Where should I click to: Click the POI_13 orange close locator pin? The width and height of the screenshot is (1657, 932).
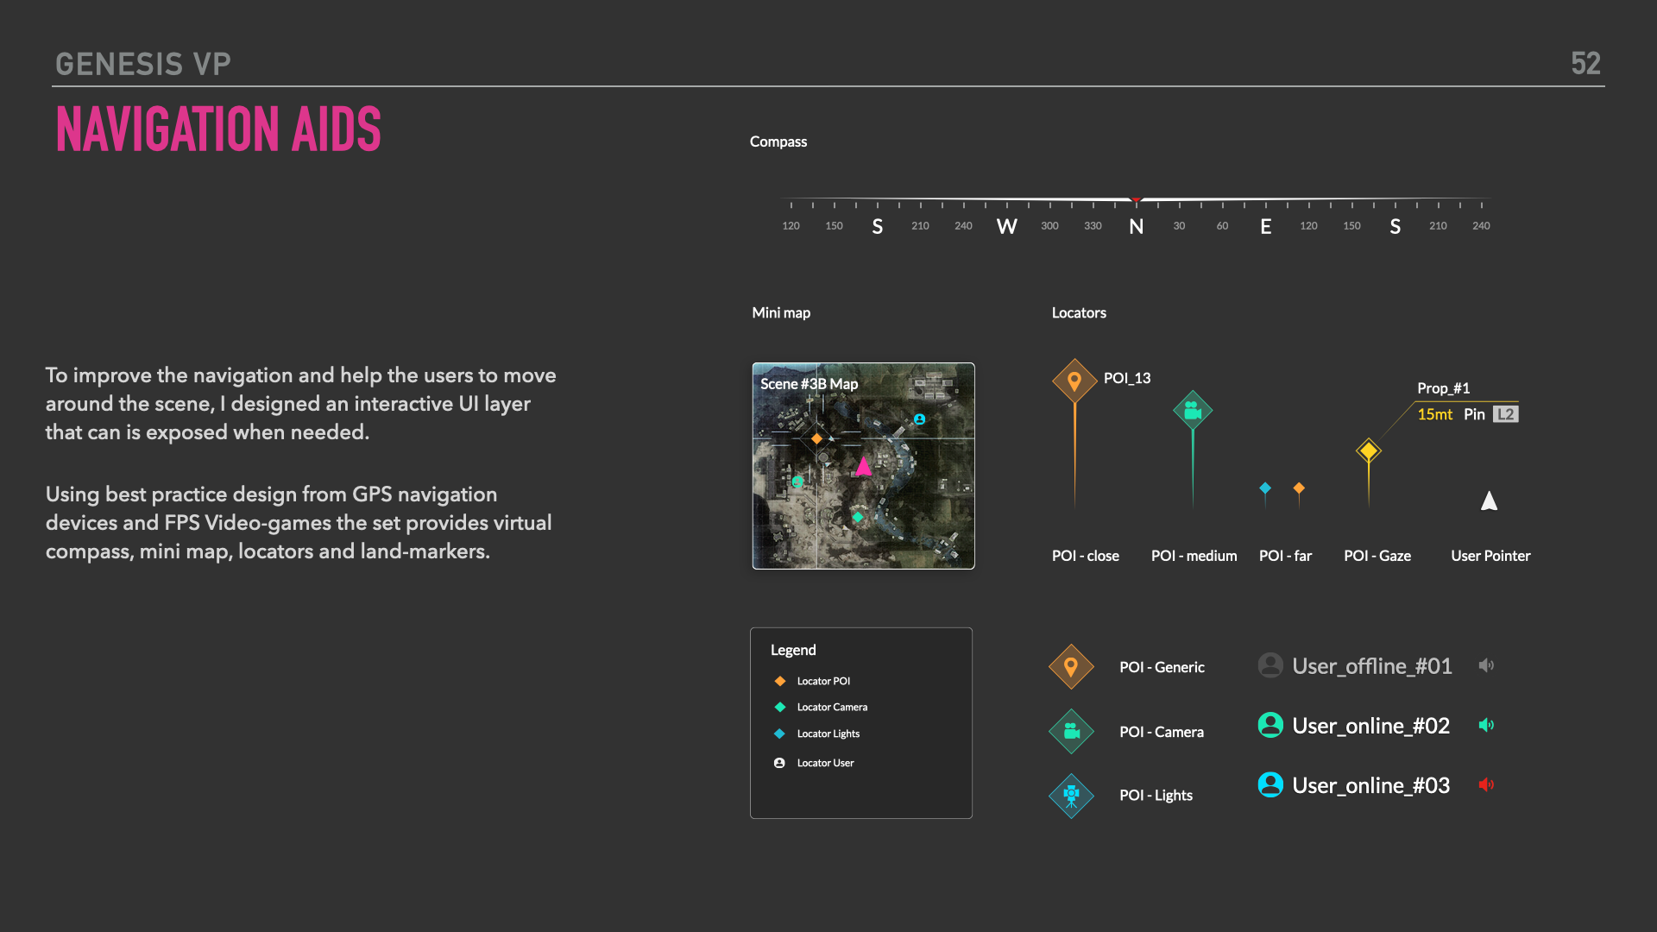1074,381
